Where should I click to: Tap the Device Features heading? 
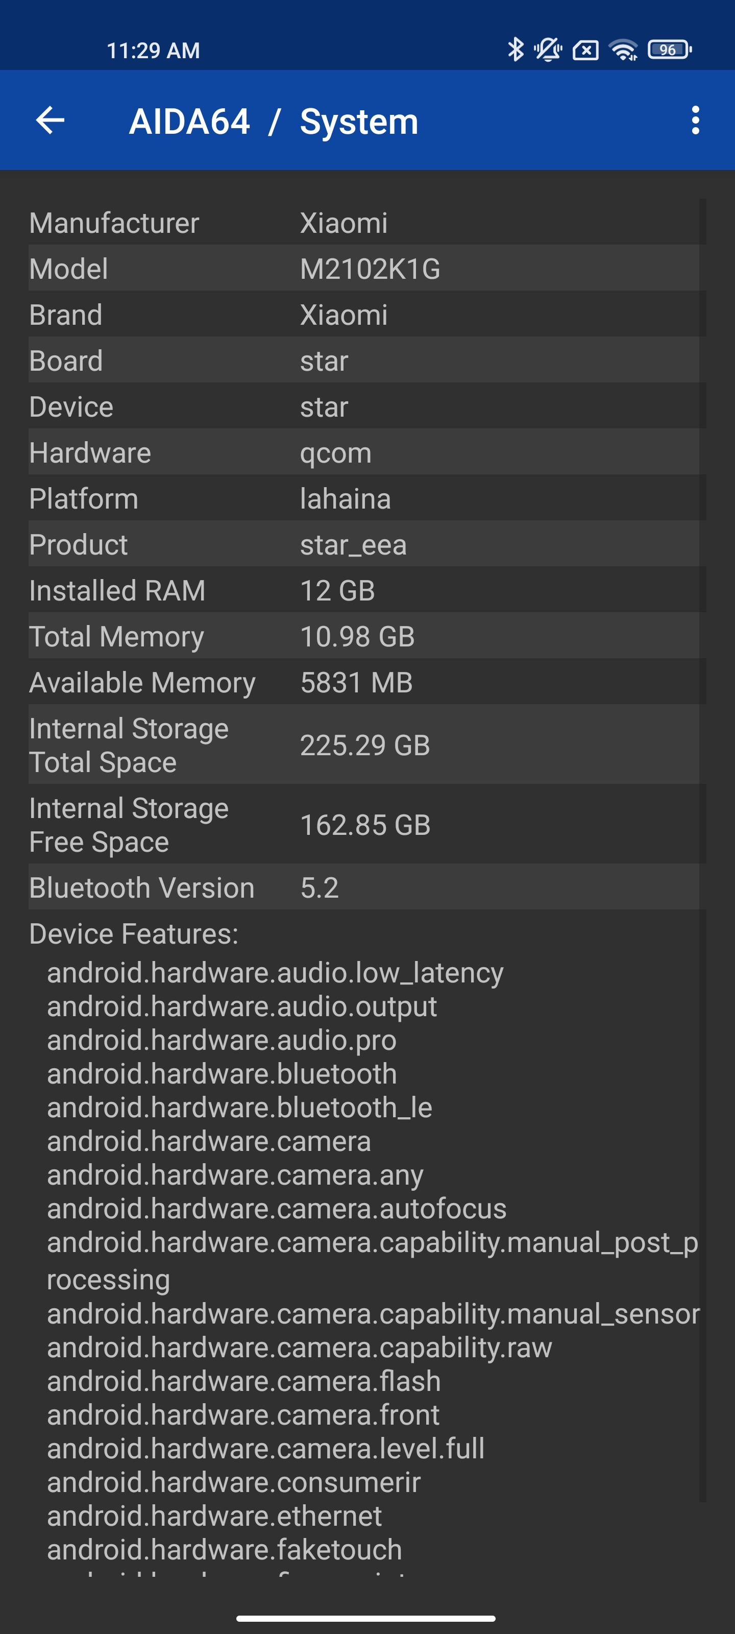[x=134, y=934]
